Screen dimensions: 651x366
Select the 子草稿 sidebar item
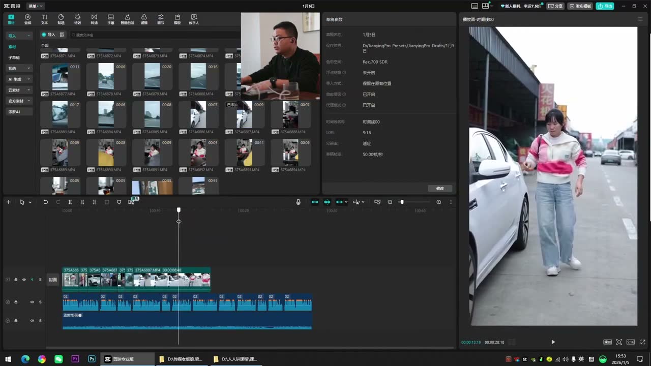click(14, 57)
